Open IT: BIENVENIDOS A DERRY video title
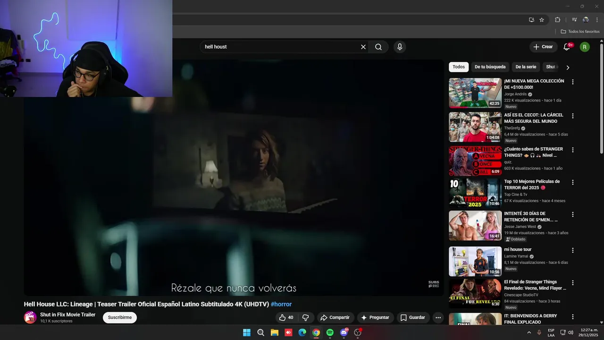 [x=530, y=319]
